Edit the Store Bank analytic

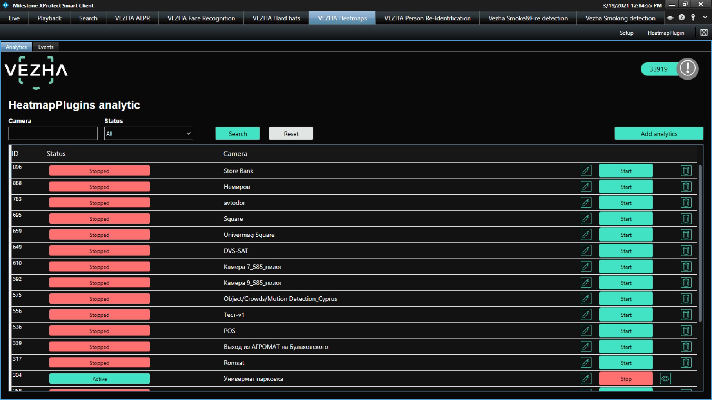[x=586, y=171]
